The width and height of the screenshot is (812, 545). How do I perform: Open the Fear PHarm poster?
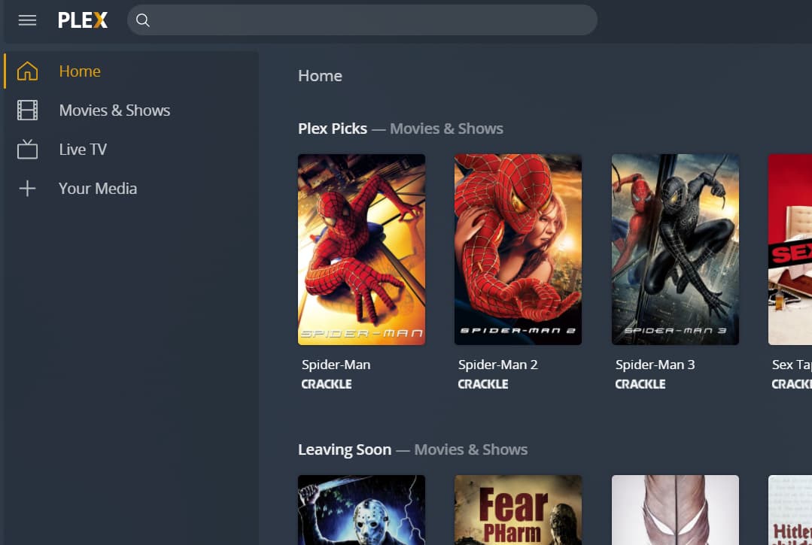click(518, 510)
